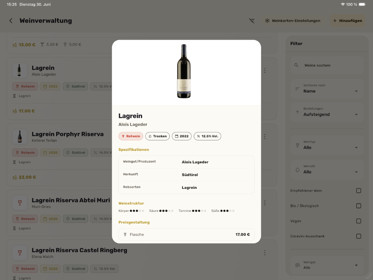
Task: Open three-dot menu for Lagrein Riserva Castel Ringberg
Action: pyautogui.click(x=265, y=253)
